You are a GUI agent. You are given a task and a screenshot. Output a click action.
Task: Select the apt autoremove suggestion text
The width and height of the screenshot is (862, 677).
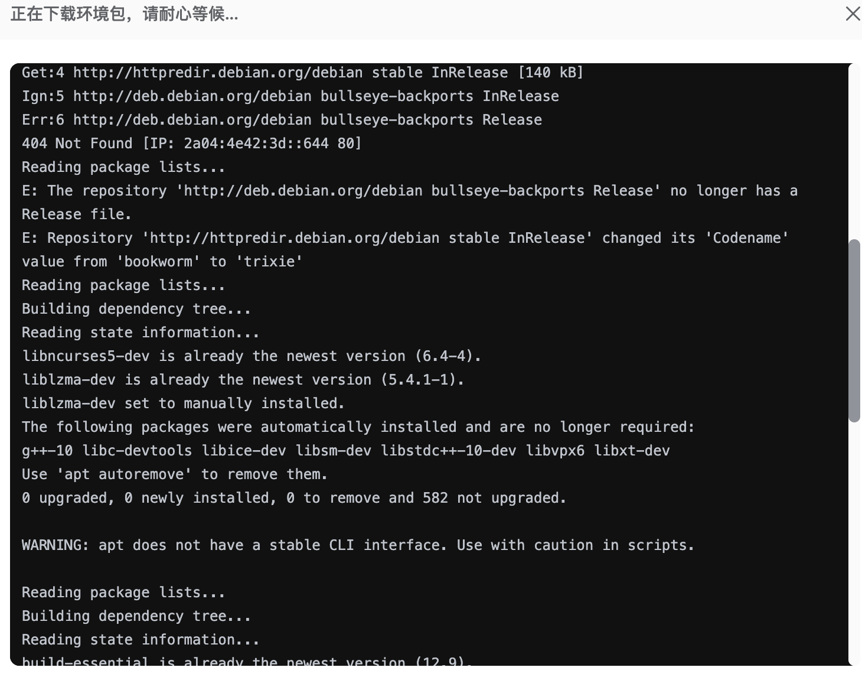174,474
